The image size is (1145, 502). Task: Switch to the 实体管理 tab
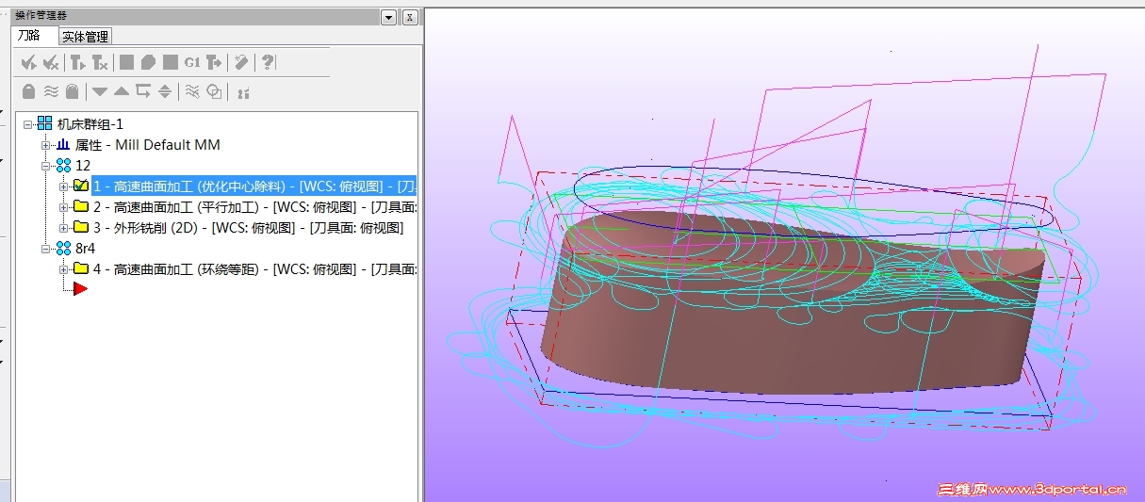[86, 37]
